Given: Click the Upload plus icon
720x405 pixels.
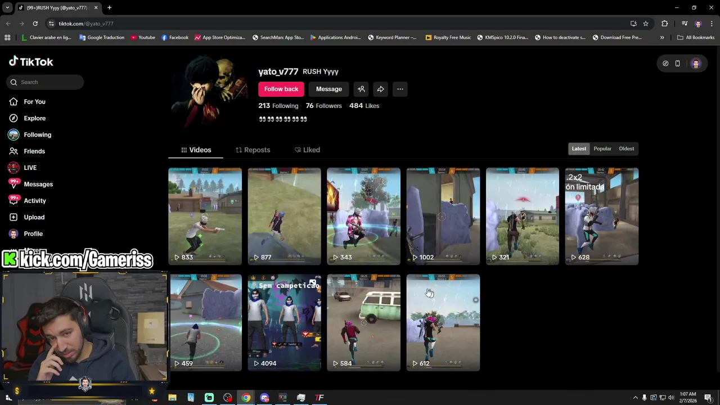Looking at the screenshot, I should tap(13, 217).
